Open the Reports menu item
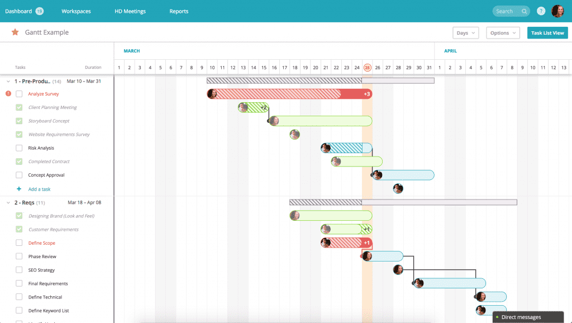This screenshot has height=323, width=572. coord(179,11)
